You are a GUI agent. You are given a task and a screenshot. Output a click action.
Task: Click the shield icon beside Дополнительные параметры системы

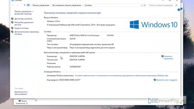pyautogui.click(x=12, y=32)
